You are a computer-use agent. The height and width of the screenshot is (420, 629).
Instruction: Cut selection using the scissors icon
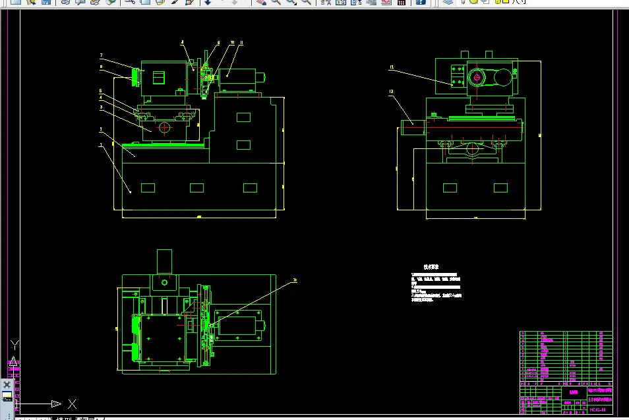coord(130,1)
